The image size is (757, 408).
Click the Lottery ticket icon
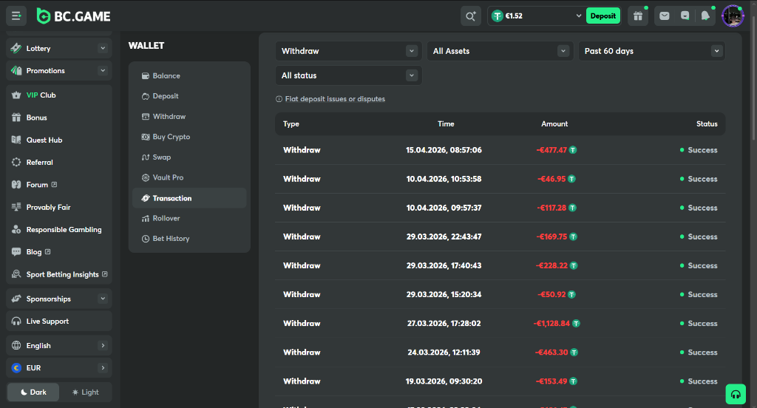pos(16,48)
